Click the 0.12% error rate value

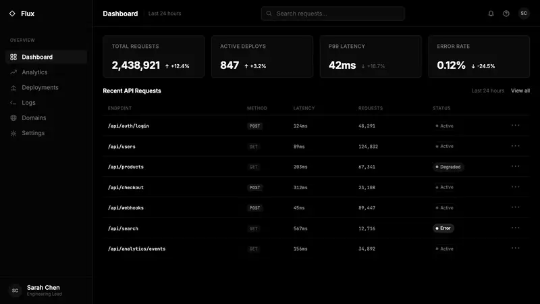[451, 65]
